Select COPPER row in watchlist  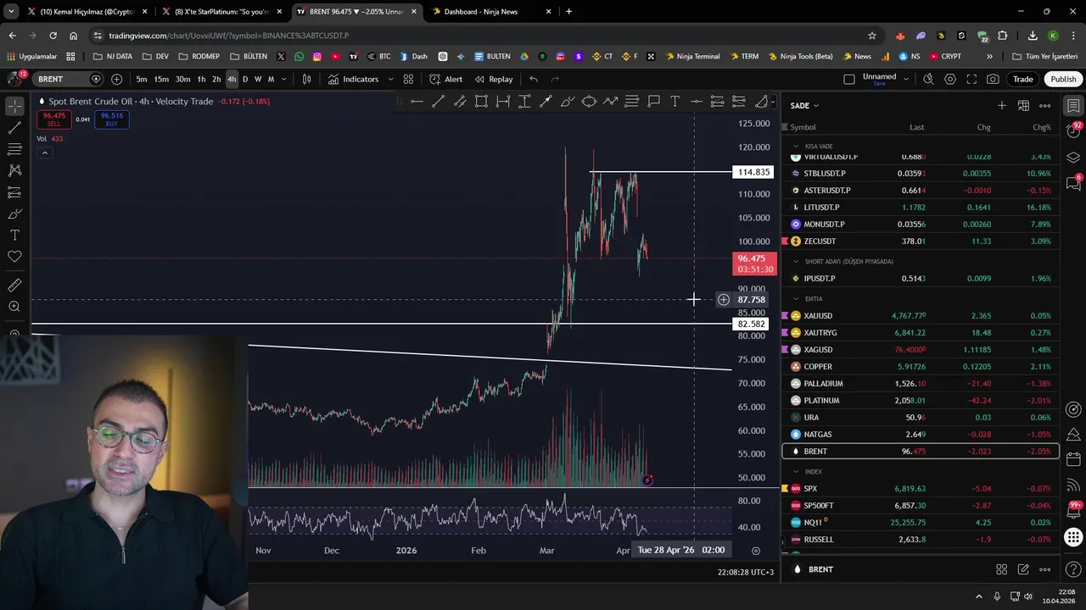pos(921,367)
